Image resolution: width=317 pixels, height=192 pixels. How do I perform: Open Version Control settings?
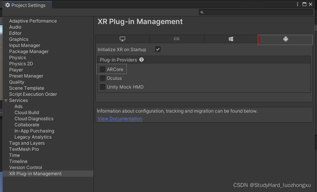click(26, 168)
